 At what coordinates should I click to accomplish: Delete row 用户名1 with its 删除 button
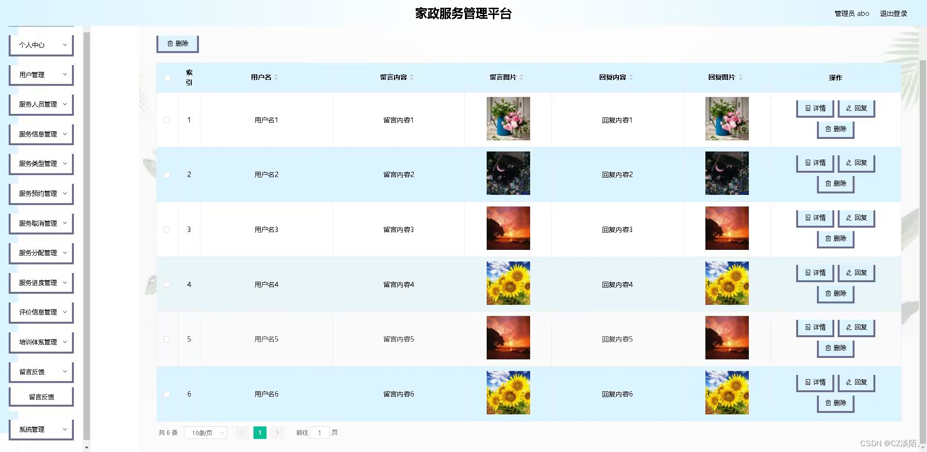[836, 129]
